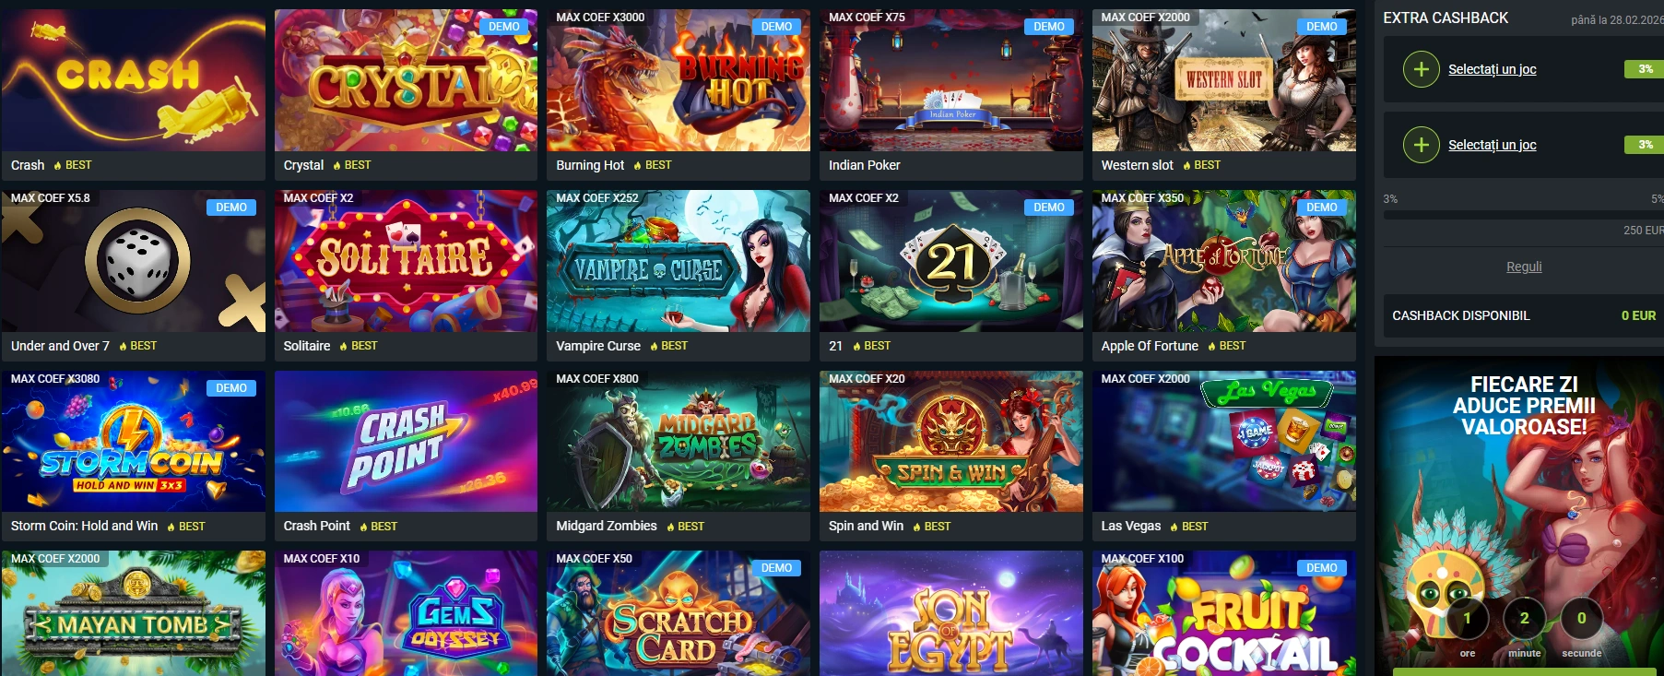Click the DEMO badge on Apple Of Fortune
This screenshot has width=1664, height=676.
1322,208
